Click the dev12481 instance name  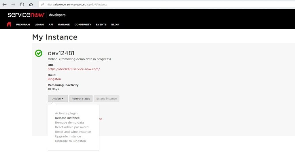(x=61, y=53)
